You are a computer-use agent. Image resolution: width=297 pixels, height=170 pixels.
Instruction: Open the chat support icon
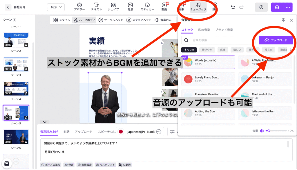[x=7, y=163]
